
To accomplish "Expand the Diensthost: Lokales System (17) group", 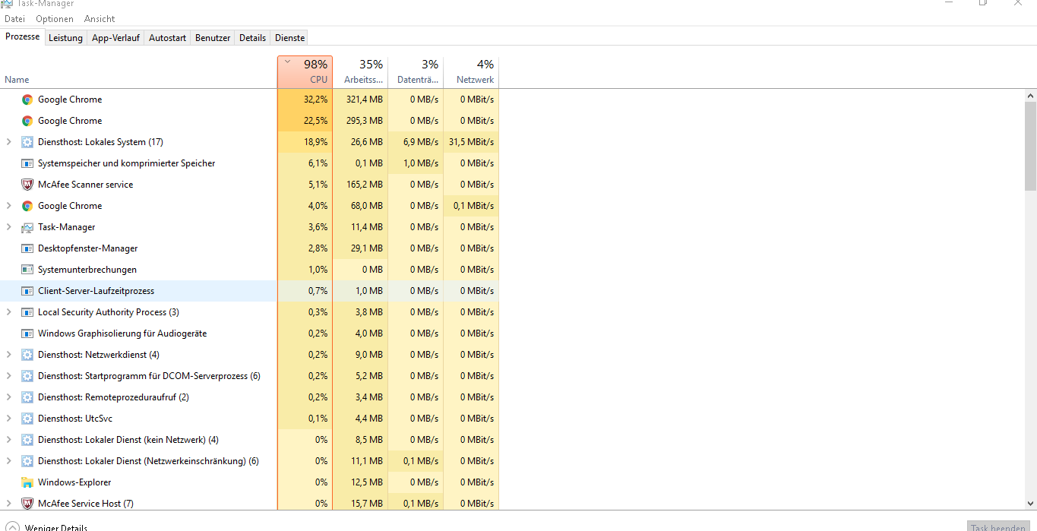I will point(8,142).
